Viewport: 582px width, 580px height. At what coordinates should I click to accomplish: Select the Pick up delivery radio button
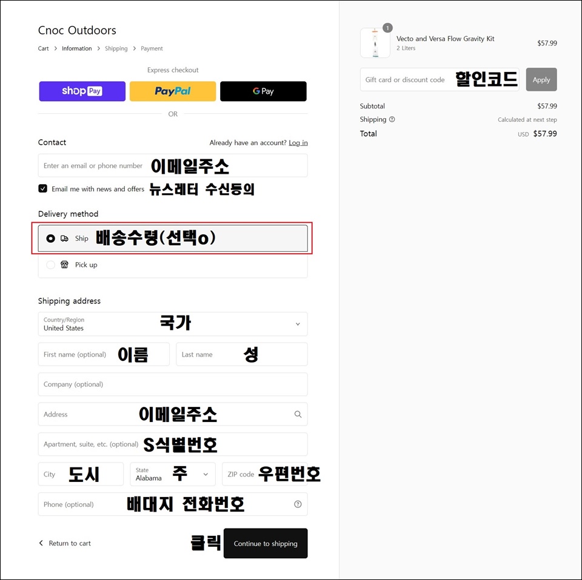tap(50, 265)
